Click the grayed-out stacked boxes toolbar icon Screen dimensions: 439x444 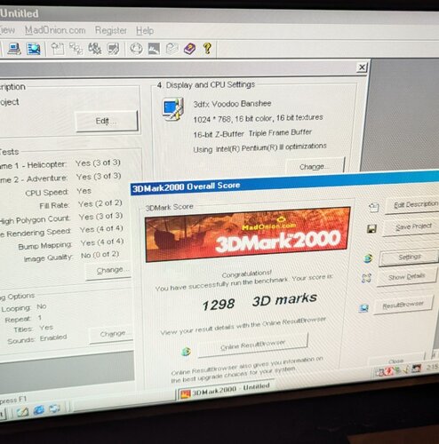(172, 49)
